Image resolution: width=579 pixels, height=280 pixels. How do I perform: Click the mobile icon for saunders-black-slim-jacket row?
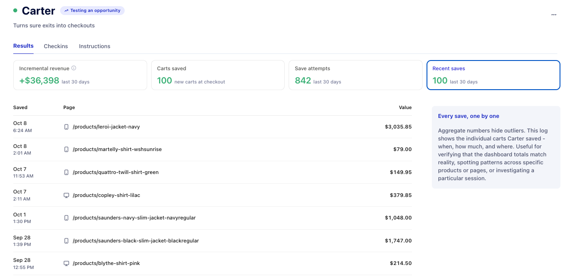[x=66, y=241]
